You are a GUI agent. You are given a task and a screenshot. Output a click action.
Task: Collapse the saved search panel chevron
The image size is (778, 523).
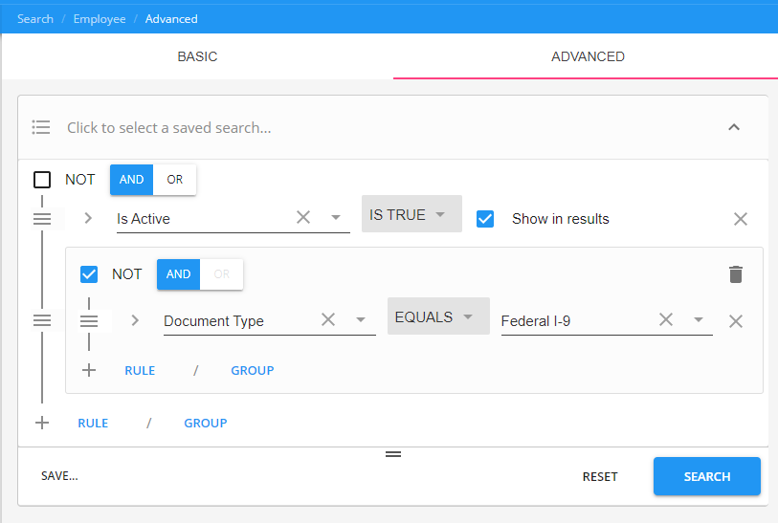734,127
